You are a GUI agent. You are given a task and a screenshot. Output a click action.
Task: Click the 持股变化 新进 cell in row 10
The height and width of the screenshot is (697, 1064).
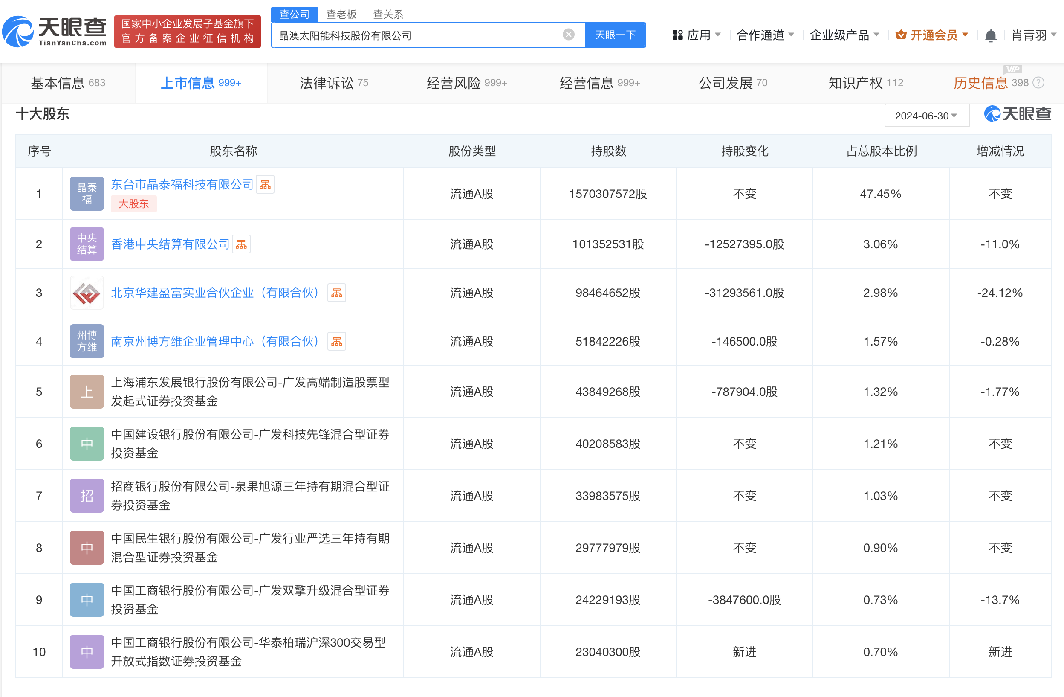[744, 652]
